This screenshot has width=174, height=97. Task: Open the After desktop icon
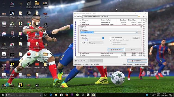tap(21, 24)
